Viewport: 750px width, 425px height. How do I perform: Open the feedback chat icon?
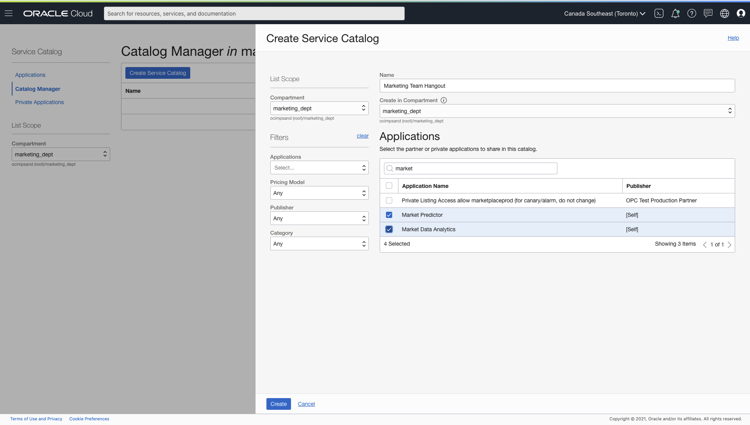[708, 13]
